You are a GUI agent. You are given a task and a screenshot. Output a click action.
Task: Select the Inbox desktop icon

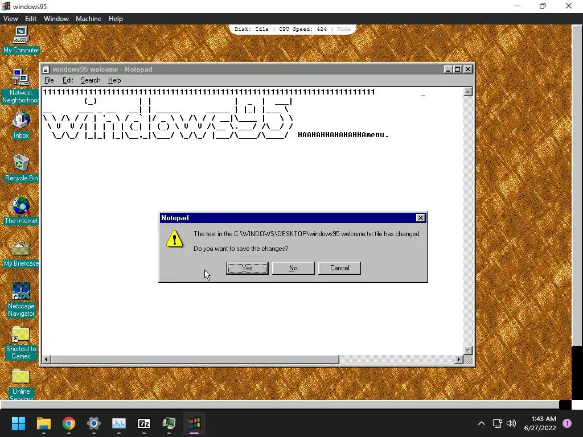click(21, 125)
